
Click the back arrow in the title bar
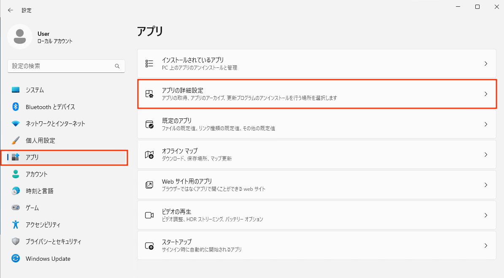(x=11, y=10)
